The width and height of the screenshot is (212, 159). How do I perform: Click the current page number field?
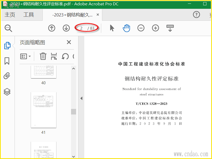[x=81, y=28]
